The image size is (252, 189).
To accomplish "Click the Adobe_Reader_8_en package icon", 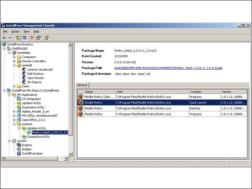I will [19, 111].
